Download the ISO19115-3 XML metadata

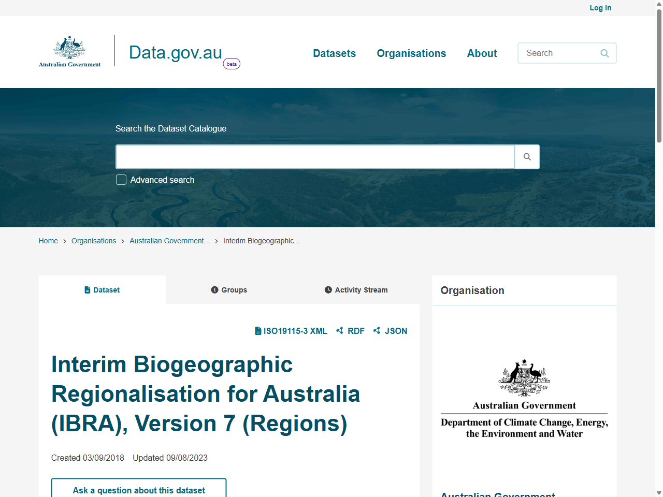[291, 331]
